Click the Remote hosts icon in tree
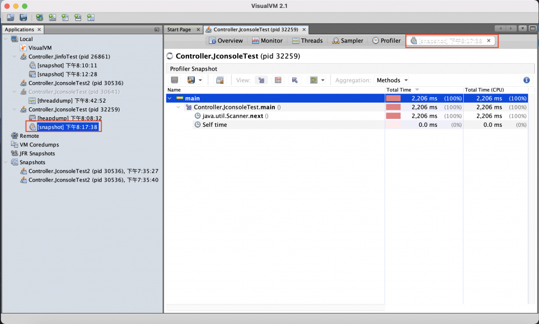This screenshot has width=539, height=324. (14, 136)
